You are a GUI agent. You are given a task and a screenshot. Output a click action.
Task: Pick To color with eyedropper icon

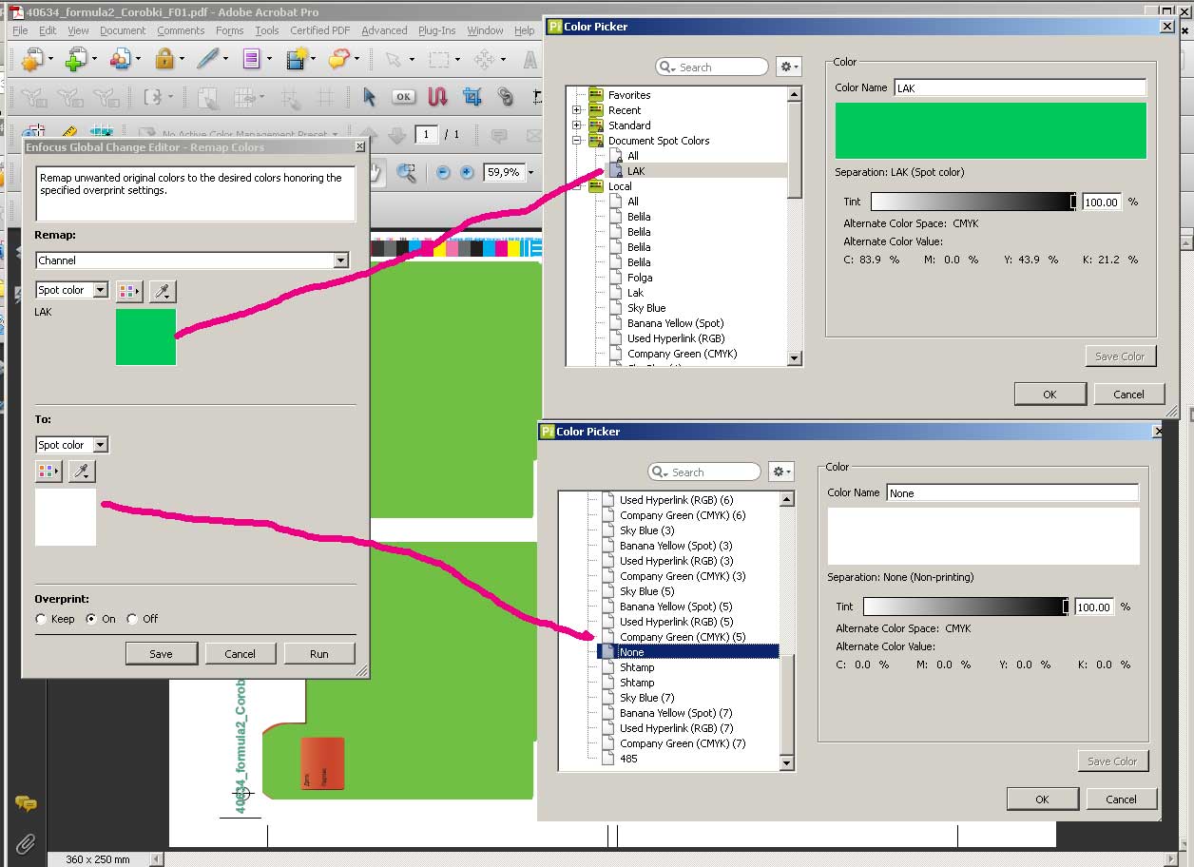tap(83, 471)
